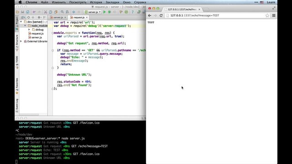The height and width of the screenshot is (164, 292).
Task: Open the Structure tool window tab
Action: (17, 43)
